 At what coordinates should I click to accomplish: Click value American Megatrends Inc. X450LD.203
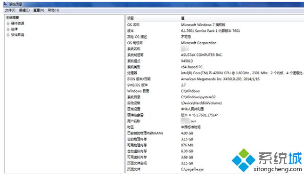[211, 79]
